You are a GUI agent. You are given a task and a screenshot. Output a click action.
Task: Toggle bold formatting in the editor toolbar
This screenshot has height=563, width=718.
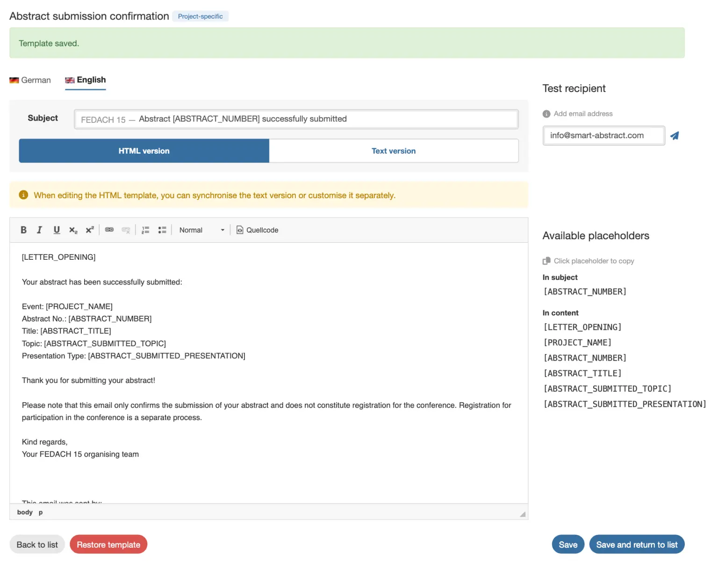pos(23,230)
